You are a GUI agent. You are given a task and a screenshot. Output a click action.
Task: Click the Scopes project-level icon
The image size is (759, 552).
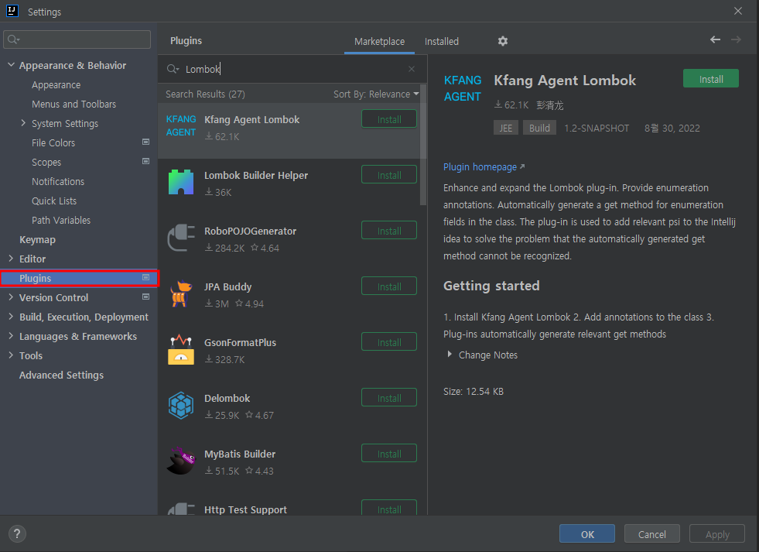[145, 161]
